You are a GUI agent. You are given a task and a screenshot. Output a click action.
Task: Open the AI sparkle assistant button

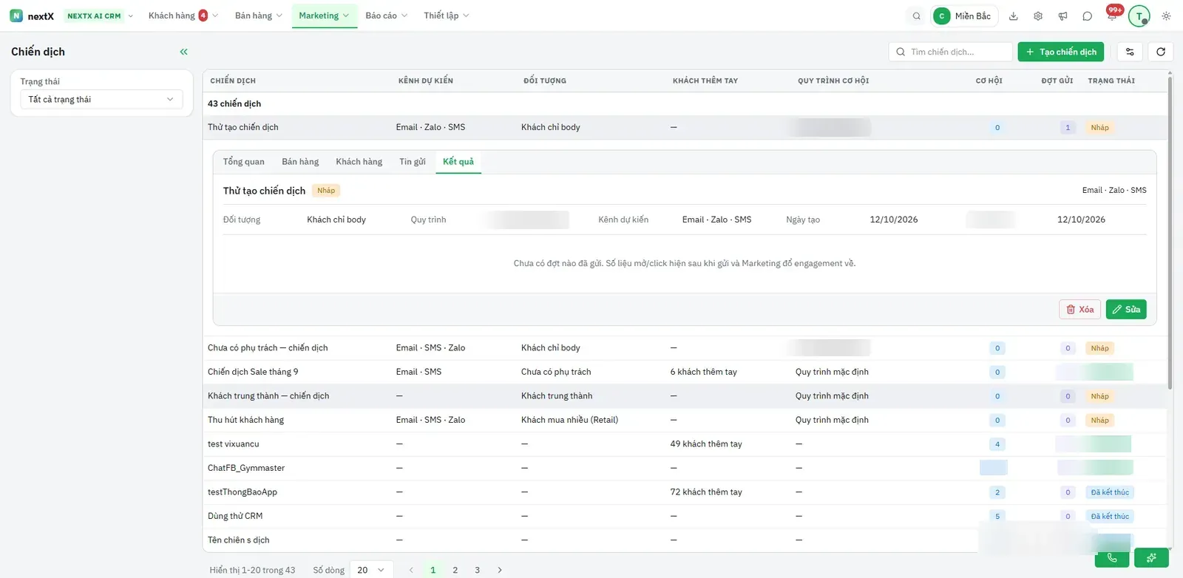point(1151,558)
